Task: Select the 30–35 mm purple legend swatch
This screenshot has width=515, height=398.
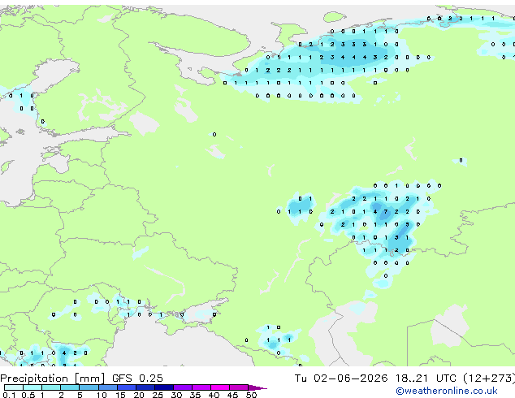Action: pos(183,387)
